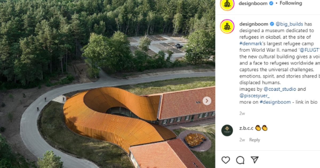Open designboom username in header
Viewport: 320px width, 168px height.
(x=253, y=3)
